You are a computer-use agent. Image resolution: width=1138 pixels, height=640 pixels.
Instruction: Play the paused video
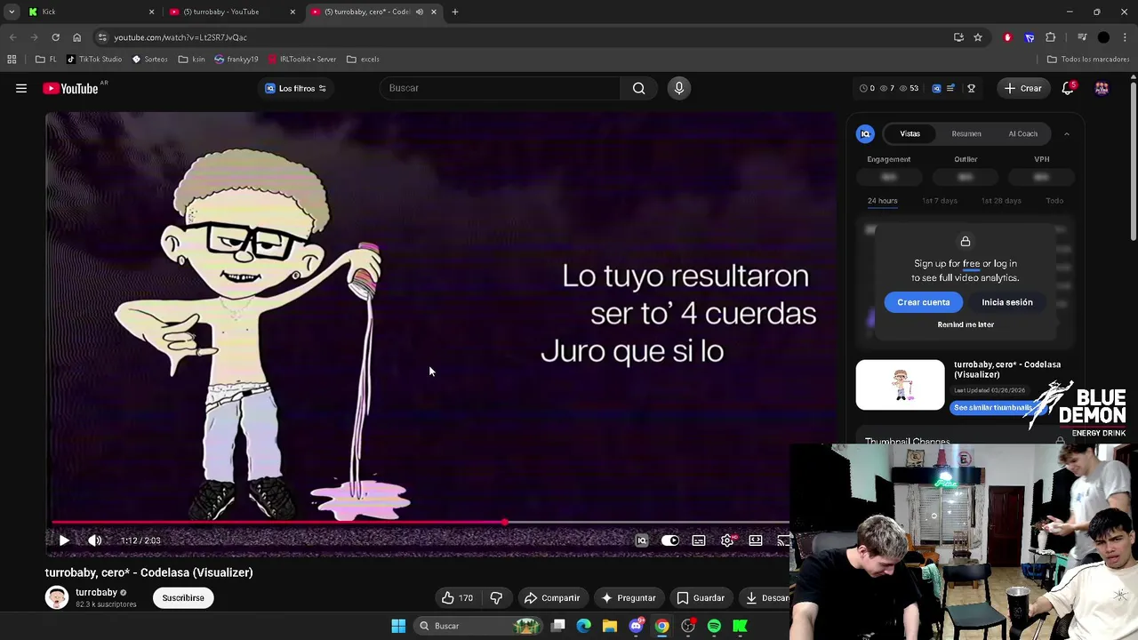pyautogui.click(x=64, y=540)
